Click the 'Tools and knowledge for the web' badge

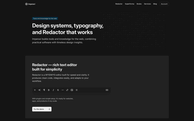[x=45, y=18]
